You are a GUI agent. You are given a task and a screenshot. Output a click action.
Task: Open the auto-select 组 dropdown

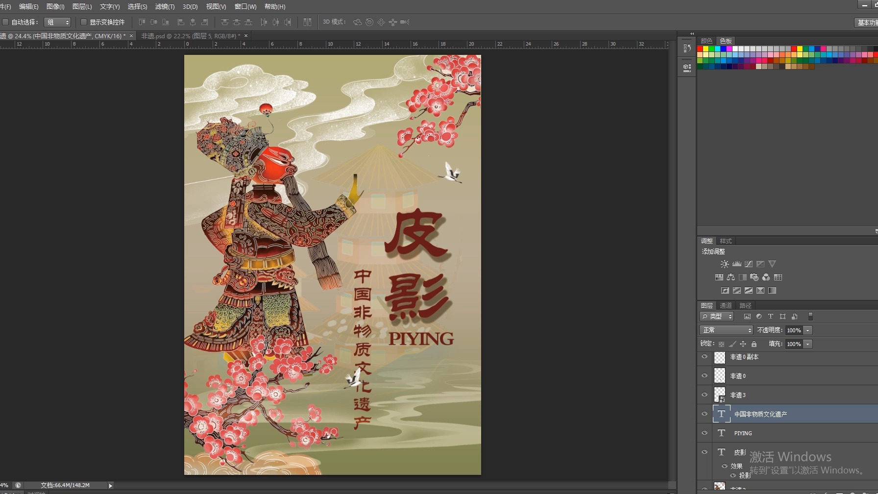[57, 22]
